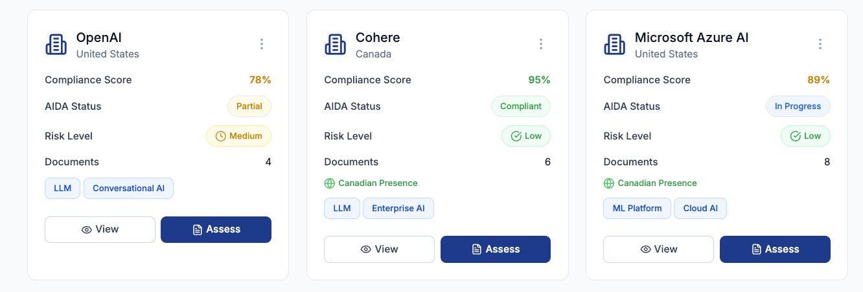
Task: Click the Cohere building icon
Action: coord(336,45)
